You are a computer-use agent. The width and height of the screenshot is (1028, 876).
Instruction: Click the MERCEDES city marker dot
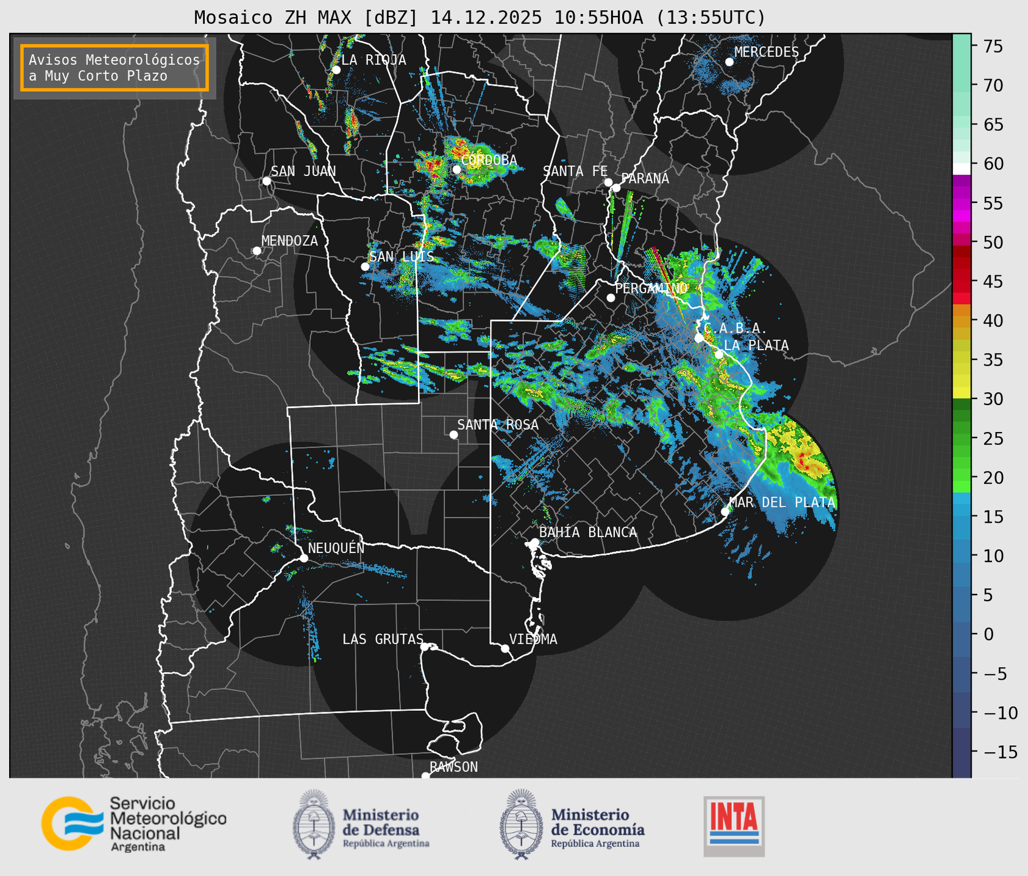pos(729,62)
